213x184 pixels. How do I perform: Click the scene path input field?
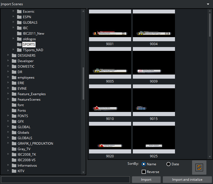coord(65,180)
